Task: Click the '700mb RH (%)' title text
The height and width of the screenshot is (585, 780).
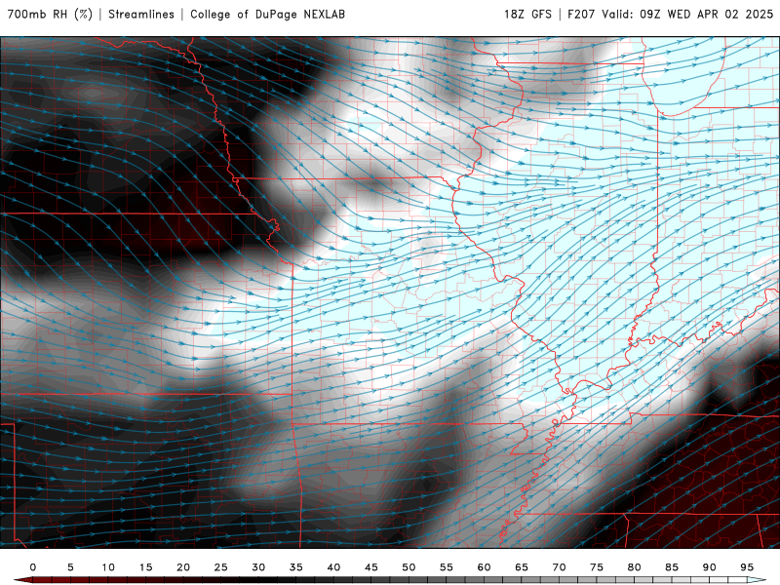Action: tap(50, 15)
